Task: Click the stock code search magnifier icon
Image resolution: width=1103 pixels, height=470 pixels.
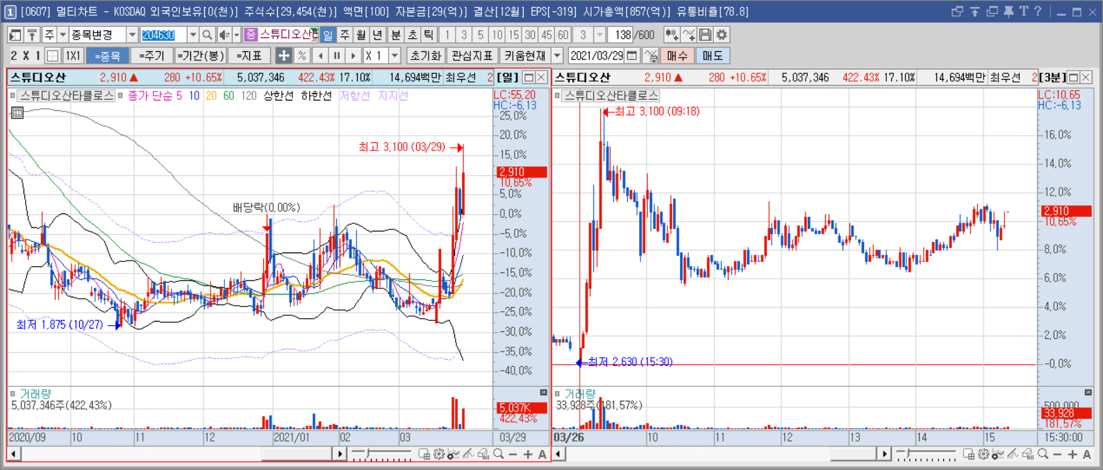Action: 207,35
